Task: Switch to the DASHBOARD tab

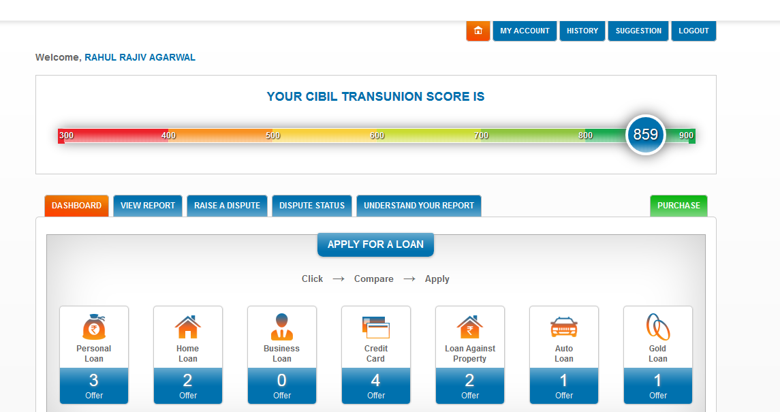Action: tap(76, 206)
